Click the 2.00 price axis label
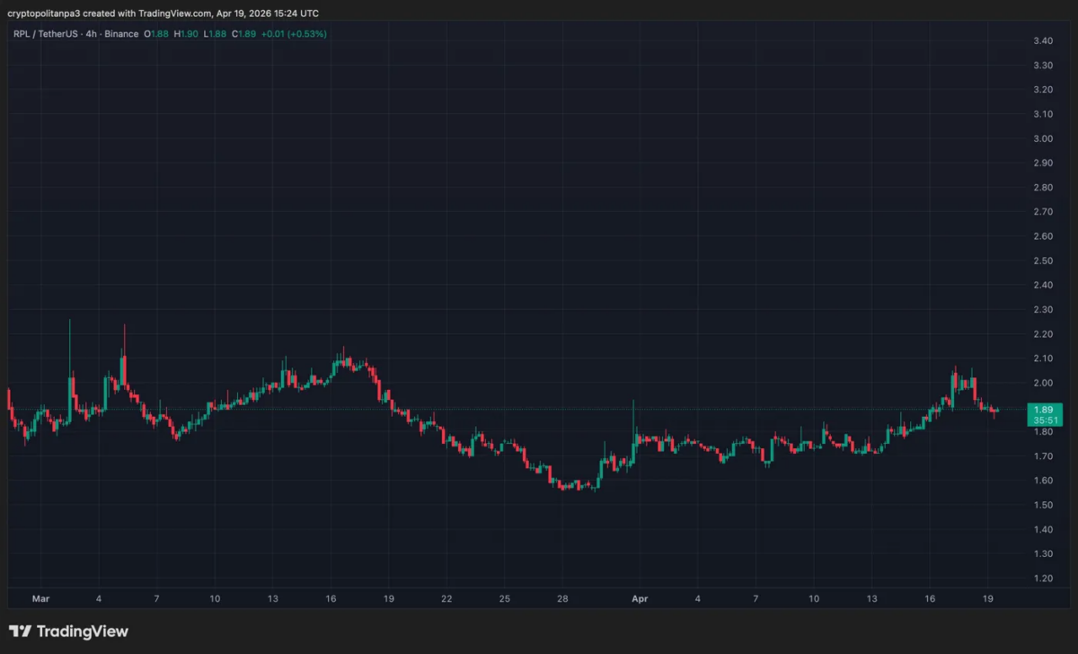 (x=1042, y=384)
